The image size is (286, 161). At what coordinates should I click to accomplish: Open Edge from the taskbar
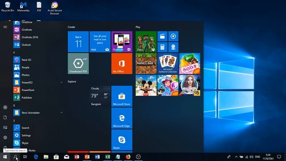pyautogui.click(x=36, y=157)
